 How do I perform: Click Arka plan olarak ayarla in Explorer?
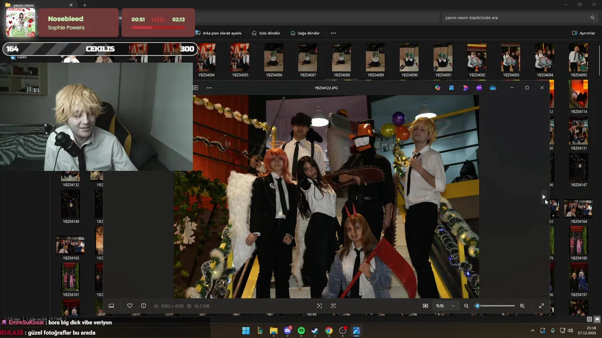coord(218,33)
